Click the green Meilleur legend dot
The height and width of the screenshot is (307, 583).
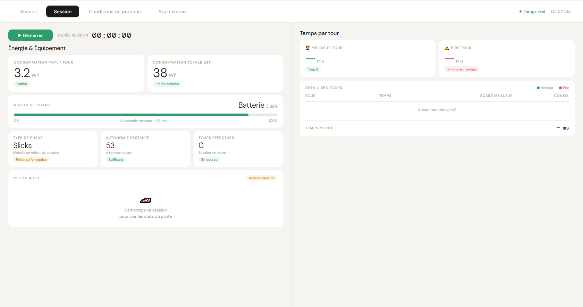click(x=538, y=88)
